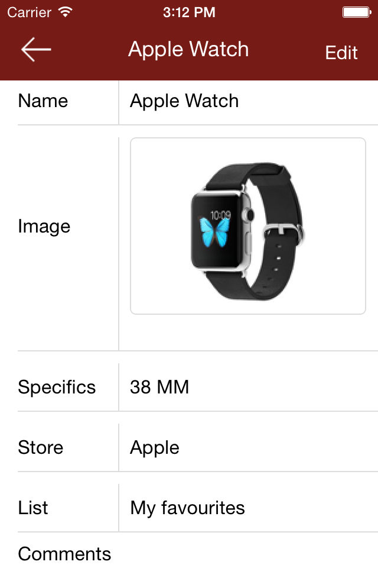Image resolution: width=378 pixels, height=568 pixels.
Task: Tap the Image row label
Action: click(x=44, y=227)
